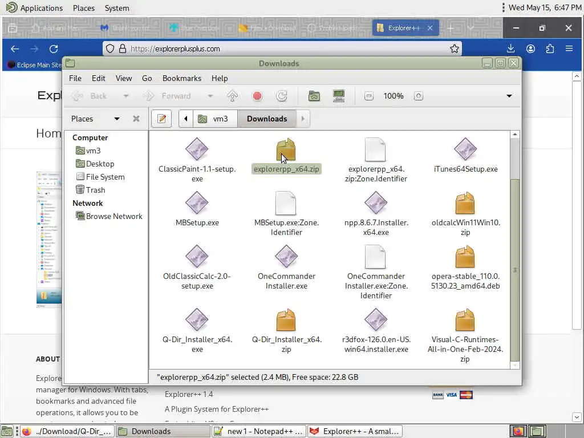Screen dimensions: 584x438
Task: Select MBSetup.exe:Zone.Identifier file icon
Action: click(x=286, y=203)
